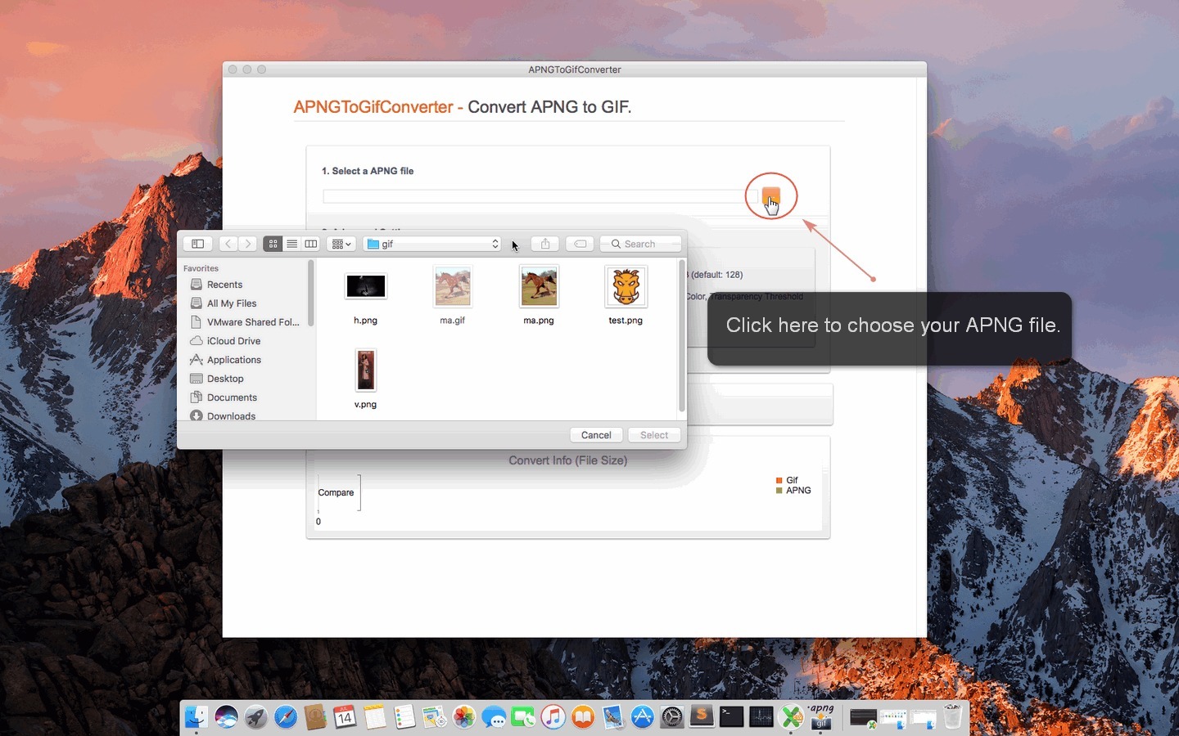
Task: Open Launchpad from the Dock
Action: 255,717
